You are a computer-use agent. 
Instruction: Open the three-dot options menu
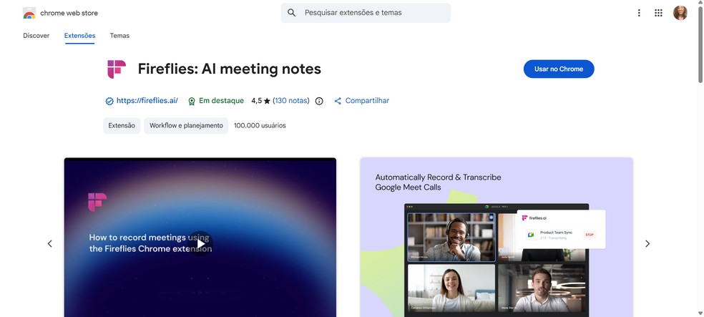tap(639, 13)
